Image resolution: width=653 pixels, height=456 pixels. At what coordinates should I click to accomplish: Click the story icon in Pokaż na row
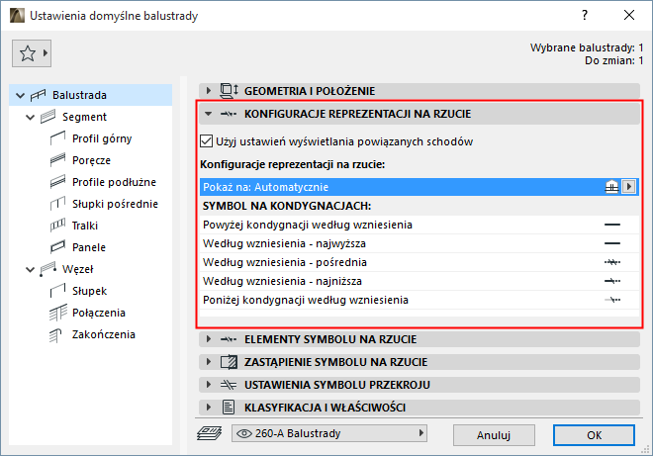coord(611,187)
